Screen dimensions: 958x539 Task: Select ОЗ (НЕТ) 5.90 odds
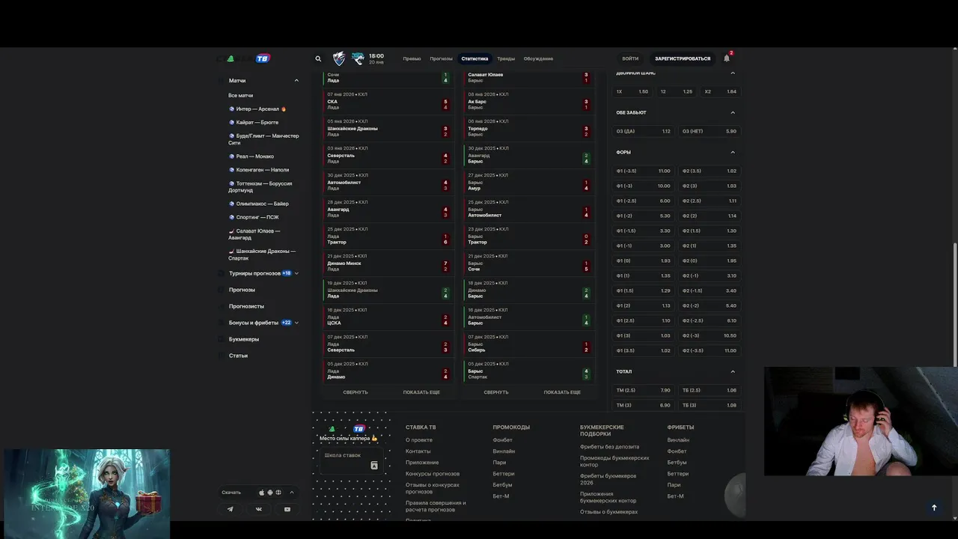pyautogui.click(x=710, y=131)
